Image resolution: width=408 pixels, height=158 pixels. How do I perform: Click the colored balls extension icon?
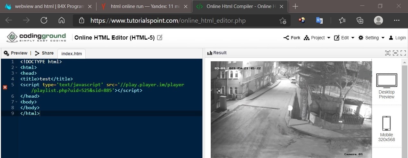[302, 20]
